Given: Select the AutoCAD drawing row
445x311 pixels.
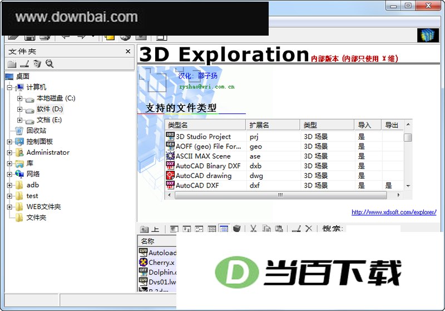Looking at the screenshot, I should click(284, 176).
